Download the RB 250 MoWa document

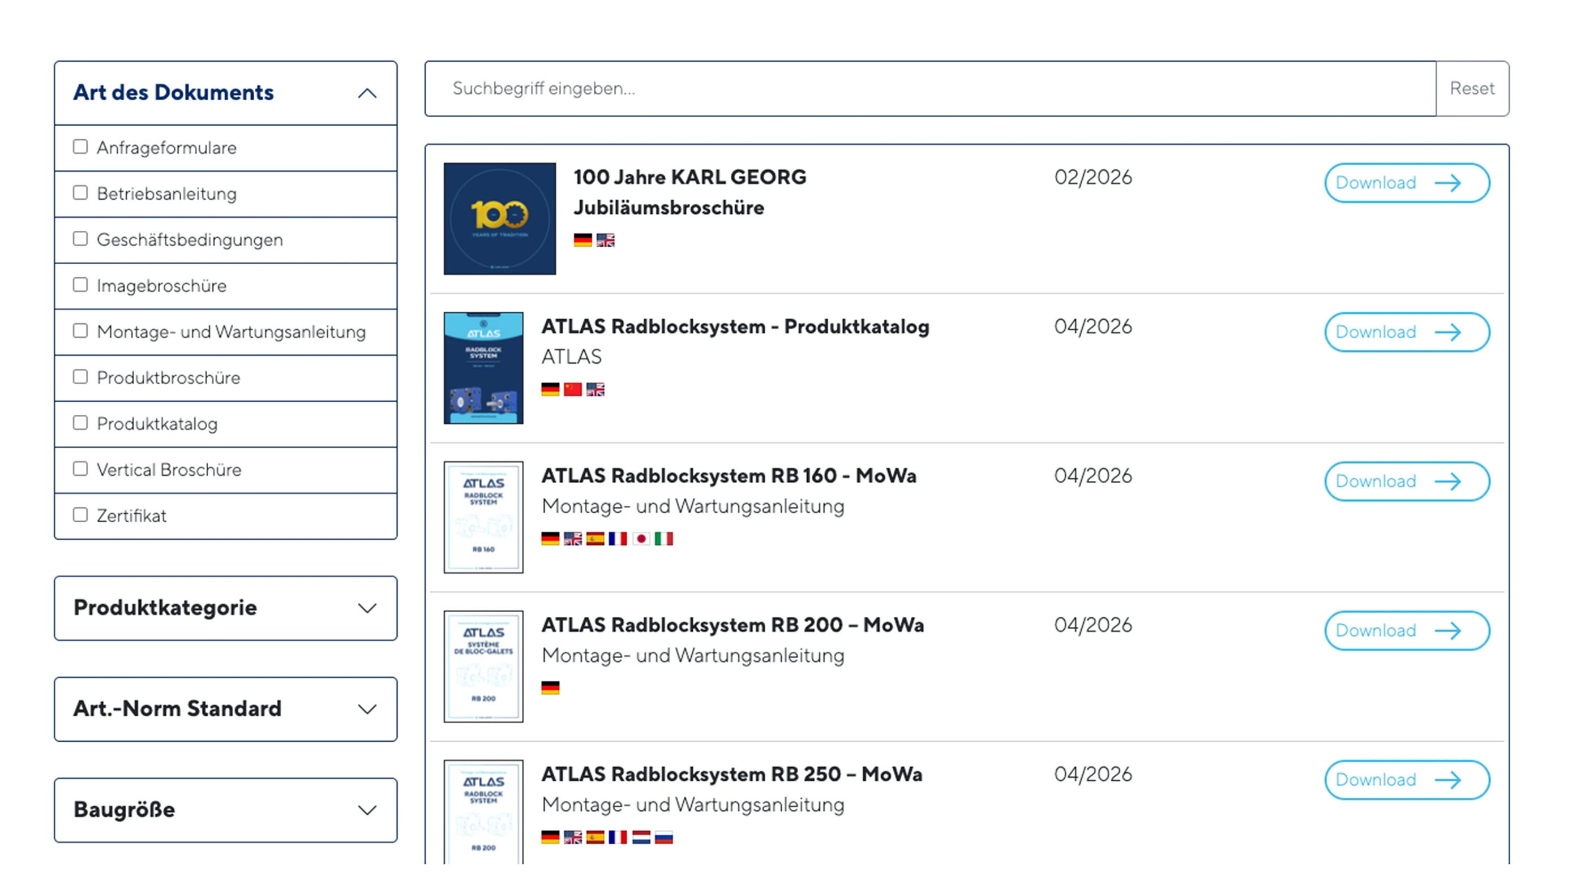pos(1407,780)
